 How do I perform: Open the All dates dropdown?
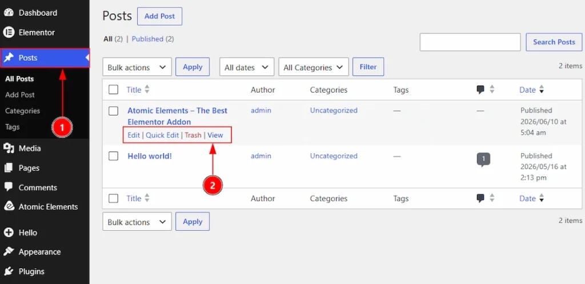pyautogui.click(x=247, y=67)
